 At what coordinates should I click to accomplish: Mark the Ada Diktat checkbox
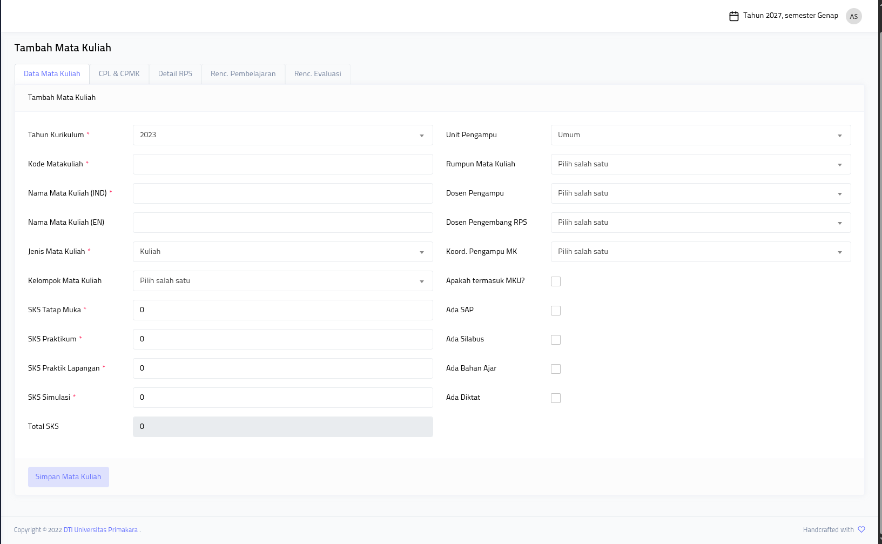coord(556,398)
